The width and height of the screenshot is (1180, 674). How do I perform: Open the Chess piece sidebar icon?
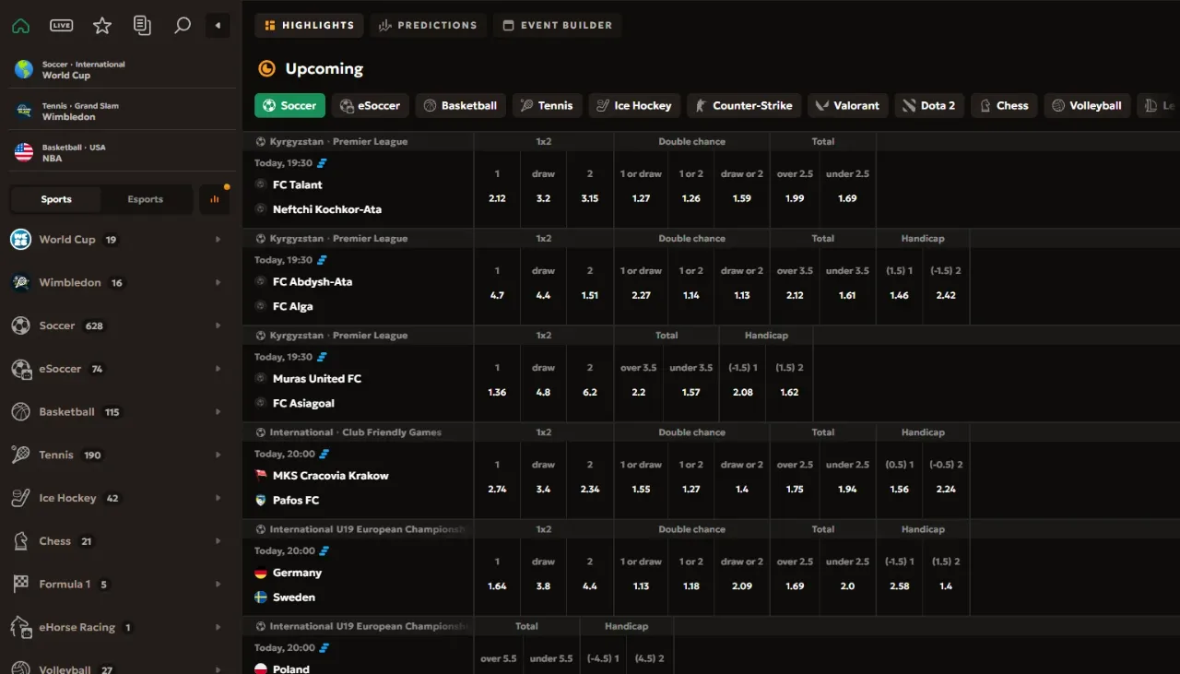20,541
